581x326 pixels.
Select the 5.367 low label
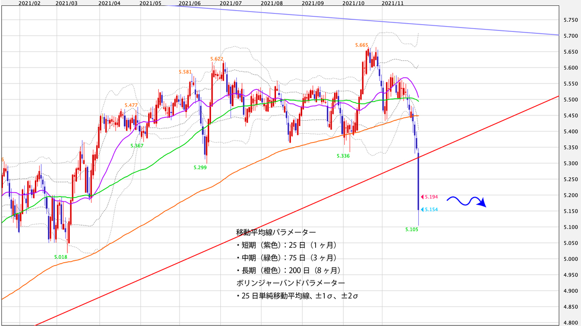pos(138,145)
